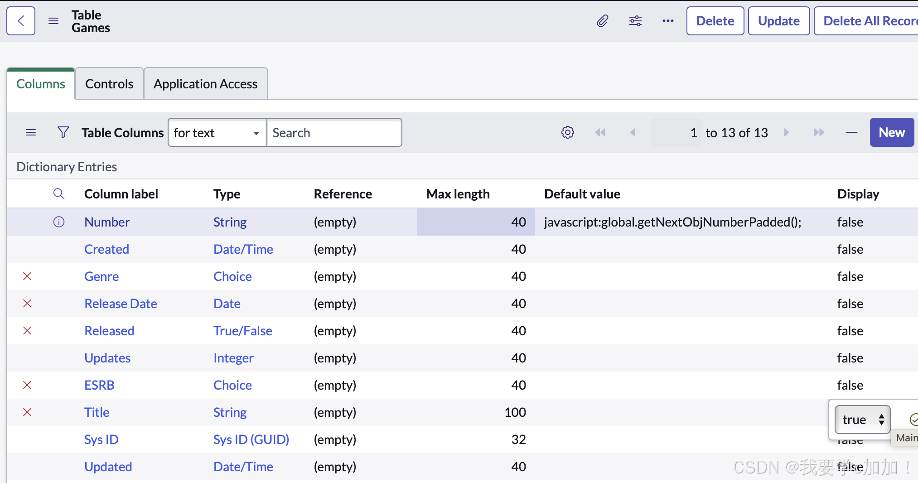
Task: Click the column search magnifier icon
Action: click(59, 194)
